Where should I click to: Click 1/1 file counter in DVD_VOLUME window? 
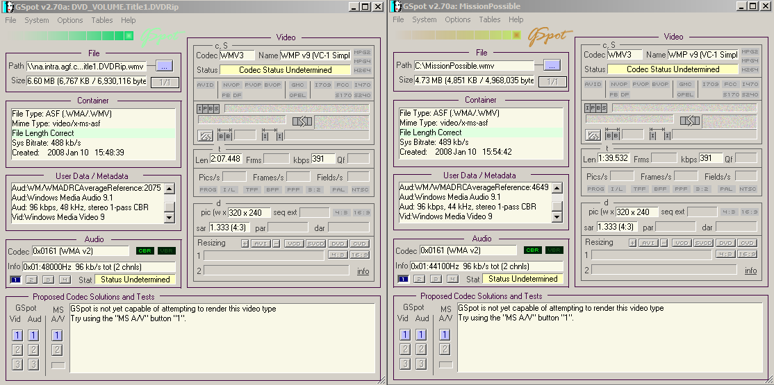[x=165, y=83]
